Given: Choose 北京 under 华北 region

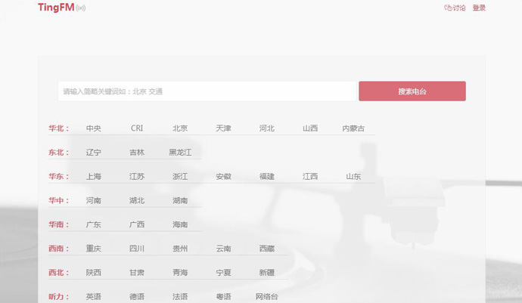Looking at the screenshot, I should [x=180, y=128].
